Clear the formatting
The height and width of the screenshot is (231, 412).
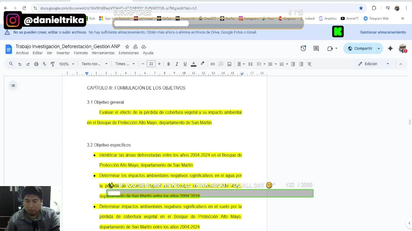tap(309, 64)
